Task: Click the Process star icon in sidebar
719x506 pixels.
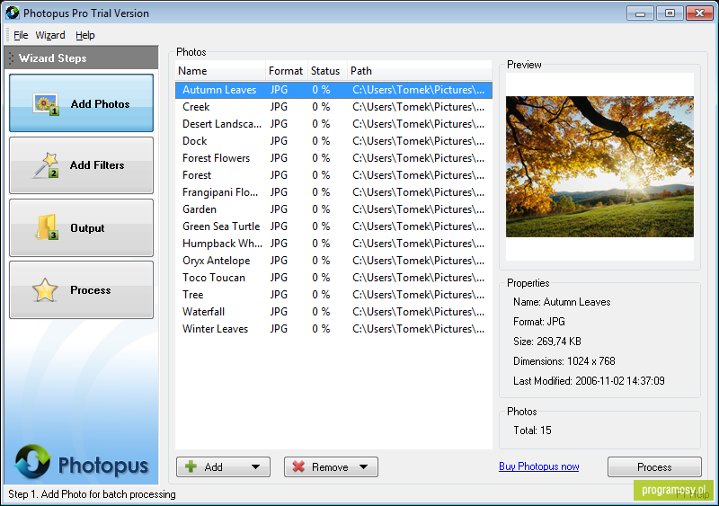Action: (x=45, y=290)
